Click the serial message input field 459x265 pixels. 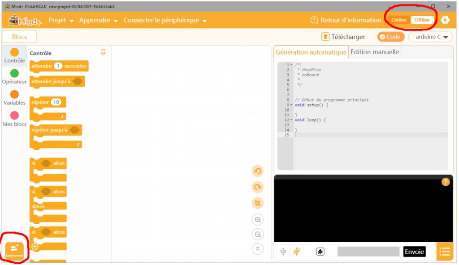[368, 252]
